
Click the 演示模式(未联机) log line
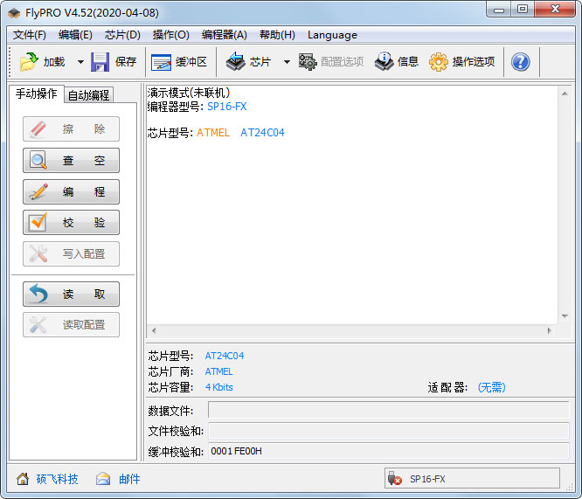189,93
